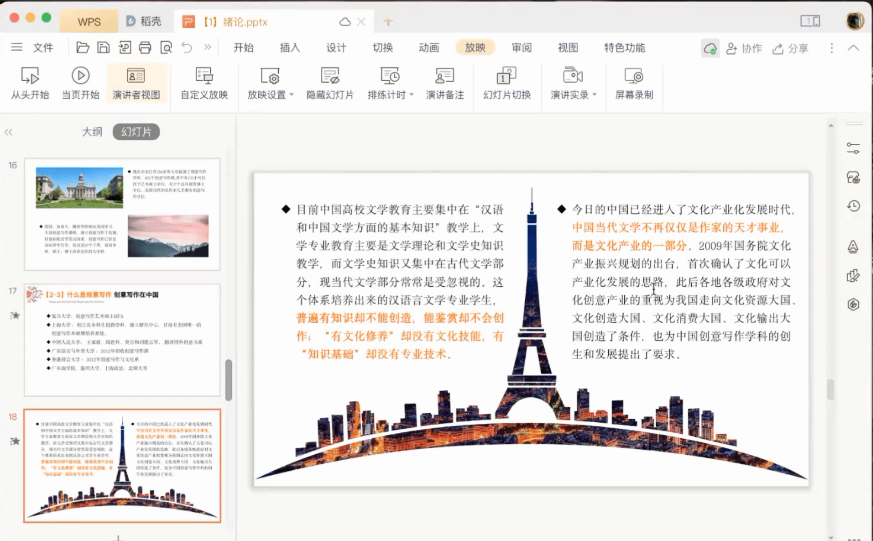The height and width of the screenshot is (541, 873).
Task: Expand 排练计时 dropdown arrow
Action: point(411,95)
